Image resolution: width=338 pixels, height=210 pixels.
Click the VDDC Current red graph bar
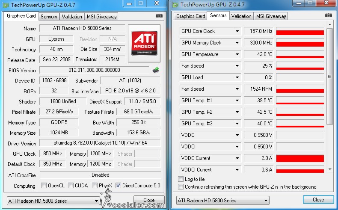[300, 158]
